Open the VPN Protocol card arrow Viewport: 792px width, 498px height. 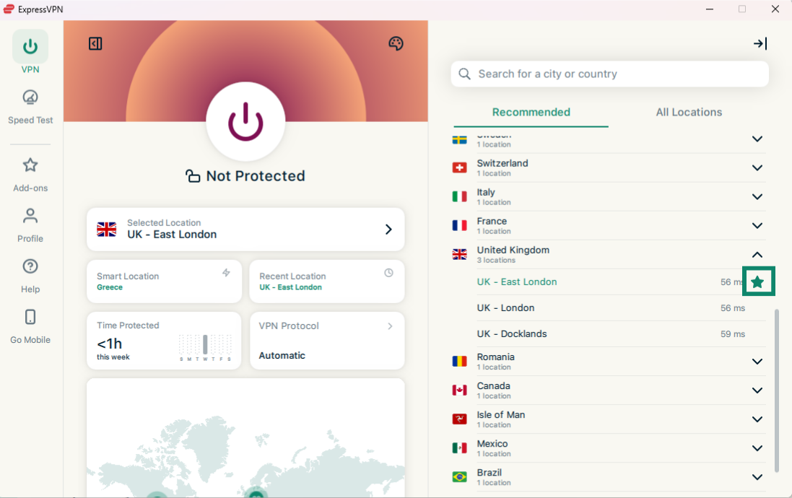(x=390, y=326)
